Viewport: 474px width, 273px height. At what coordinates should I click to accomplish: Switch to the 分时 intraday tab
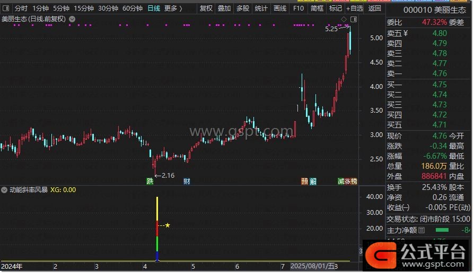pyautogui.click(x=21, y=8)
